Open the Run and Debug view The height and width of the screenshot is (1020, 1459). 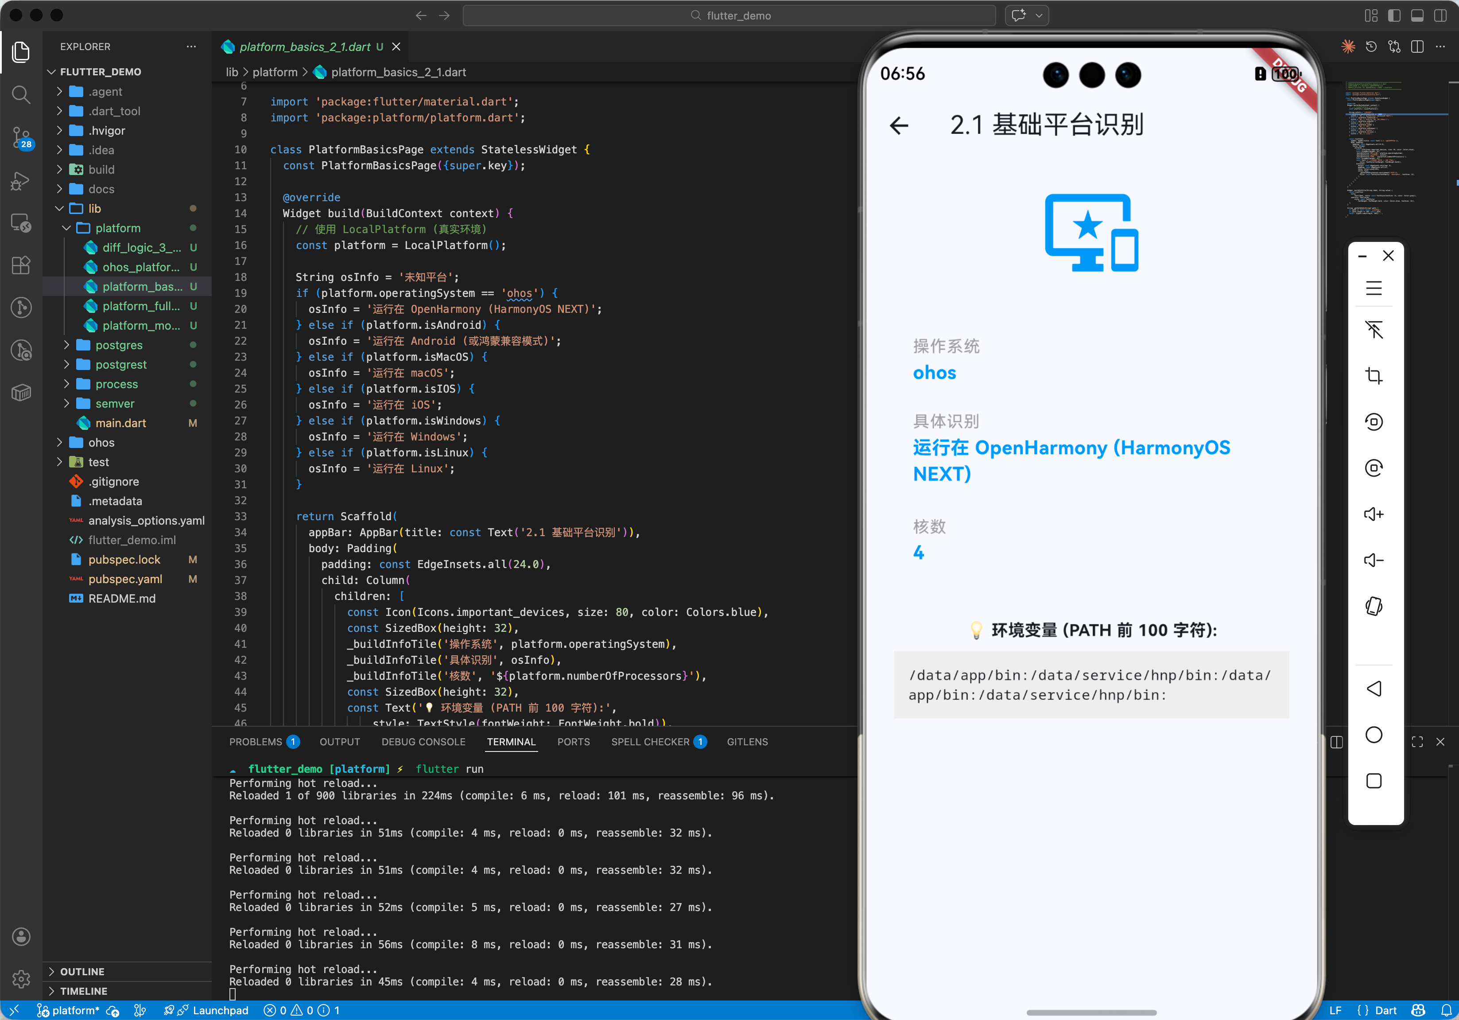21,180
